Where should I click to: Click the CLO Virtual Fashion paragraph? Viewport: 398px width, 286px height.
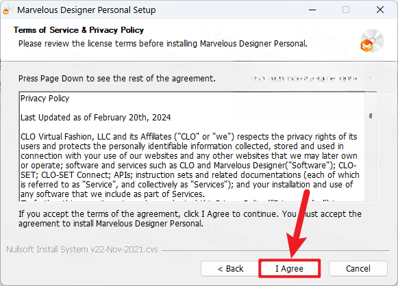point(190,166)
